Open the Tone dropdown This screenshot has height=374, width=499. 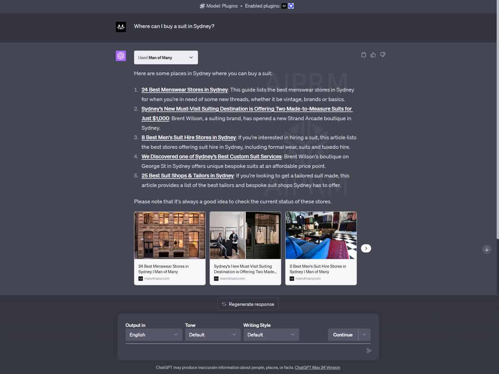[212, 335]
